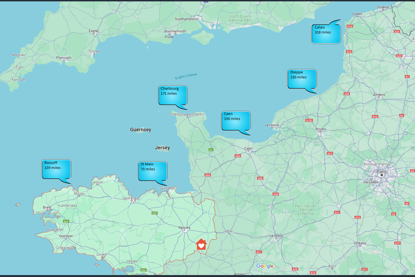Image resolution: width=415 pixels, height=277 pixels.
Task: Select the green E3 road shield
Action: click(211, 150)
